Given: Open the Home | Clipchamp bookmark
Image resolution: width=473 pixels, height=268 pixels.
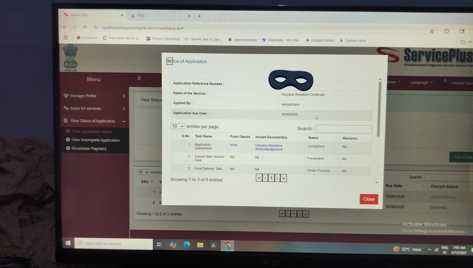Looking at the screenshot, I should coord(163,39).
